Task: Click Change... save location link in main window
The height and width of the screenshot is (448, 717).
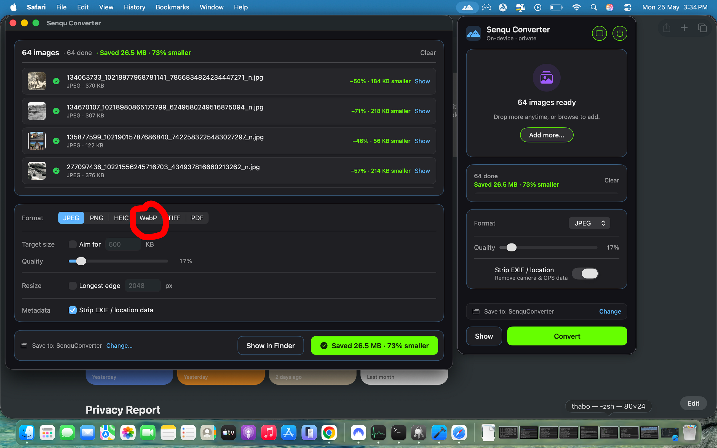Action: (119, 345)
